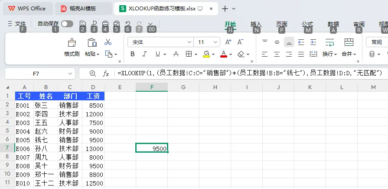Apply the yellow fill color

[x=206, y=54]
